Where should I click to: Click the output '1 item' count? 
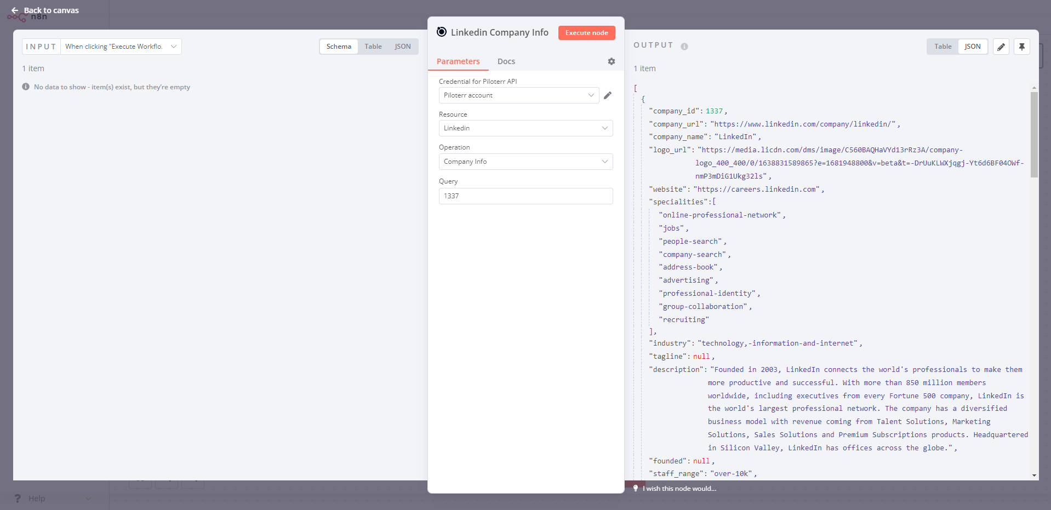[x=644, y=68]
